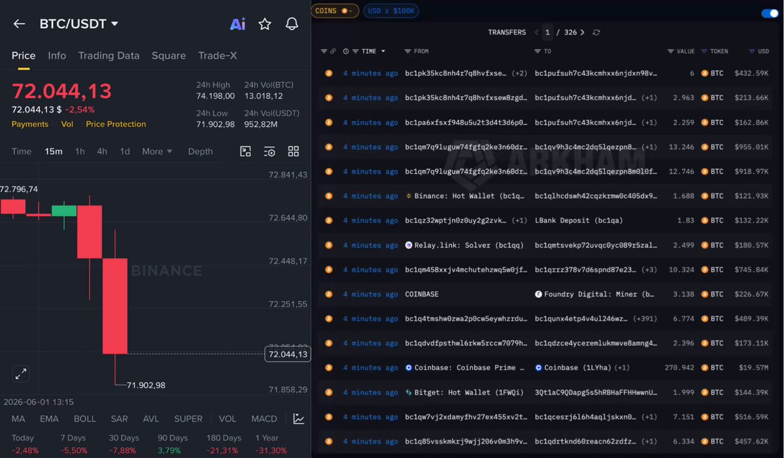Open the COINS filter dropdown
The width and height of the screenshot is (784, 458).
(335, 10)
